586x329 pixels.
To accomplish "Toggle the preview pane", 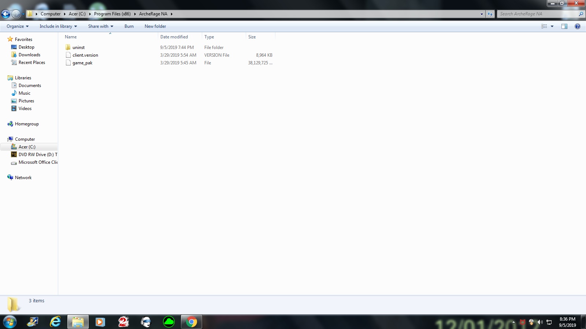I will click(564, 26).
